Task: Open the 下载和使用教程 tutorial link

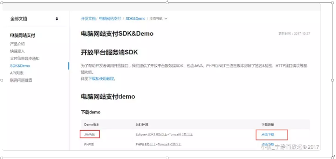Action: (101, 79)
